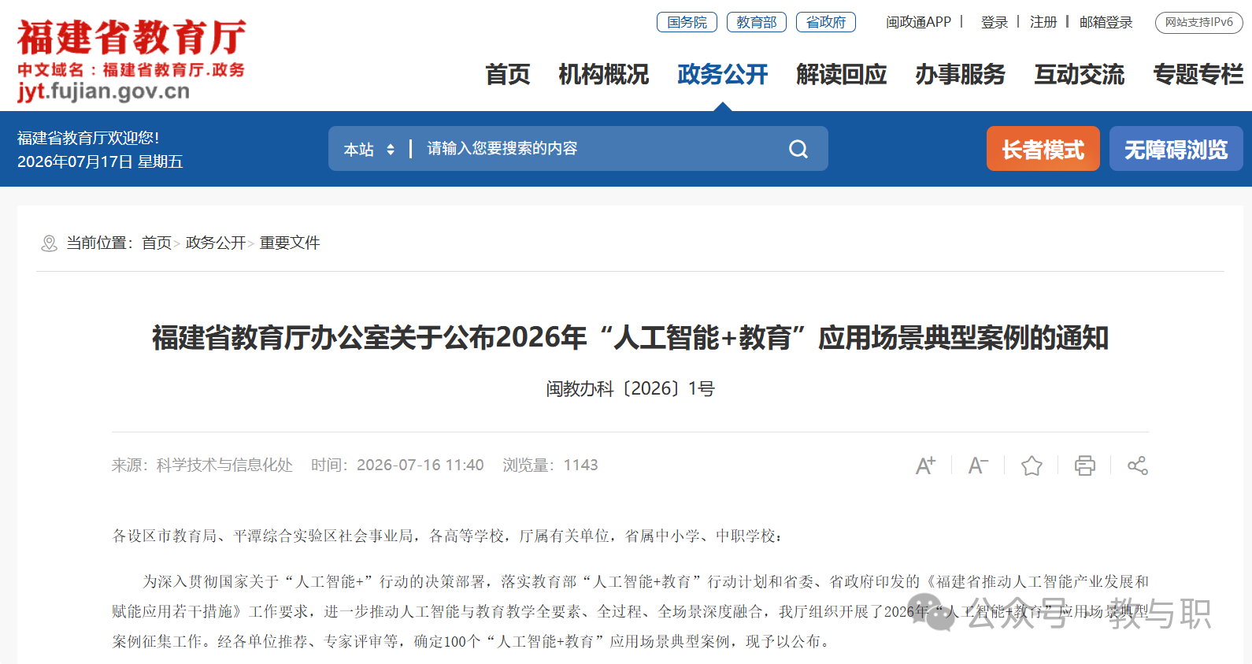Click the source text 科学技术与信息化处
Image resolution: width=1252 pixels, height=664 pixels.
pos(224,466)
